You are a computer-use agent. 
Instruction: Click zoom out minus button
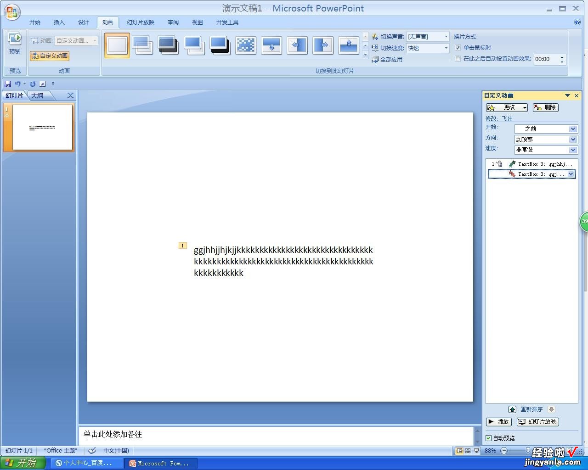pos(504,451)
